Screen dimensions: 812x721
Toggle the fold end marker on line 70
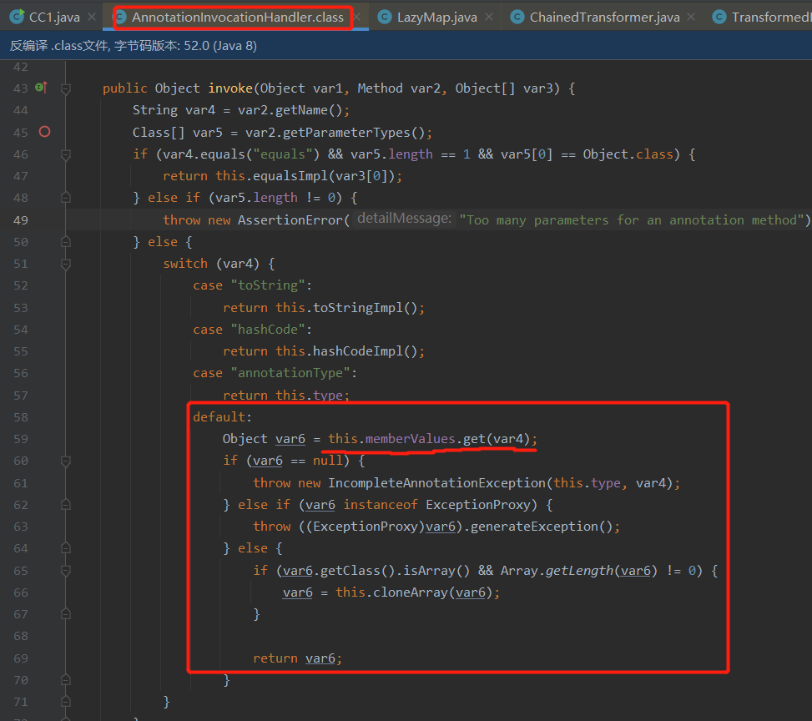pyautogui.click(x=66, y=679)
